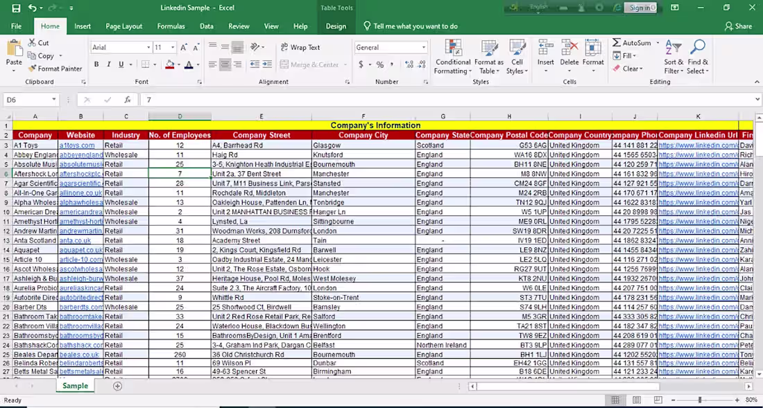Switch to the Formulas tab
Image resolution: width=763 pixels, height=408 pixels.
[171, 26]
